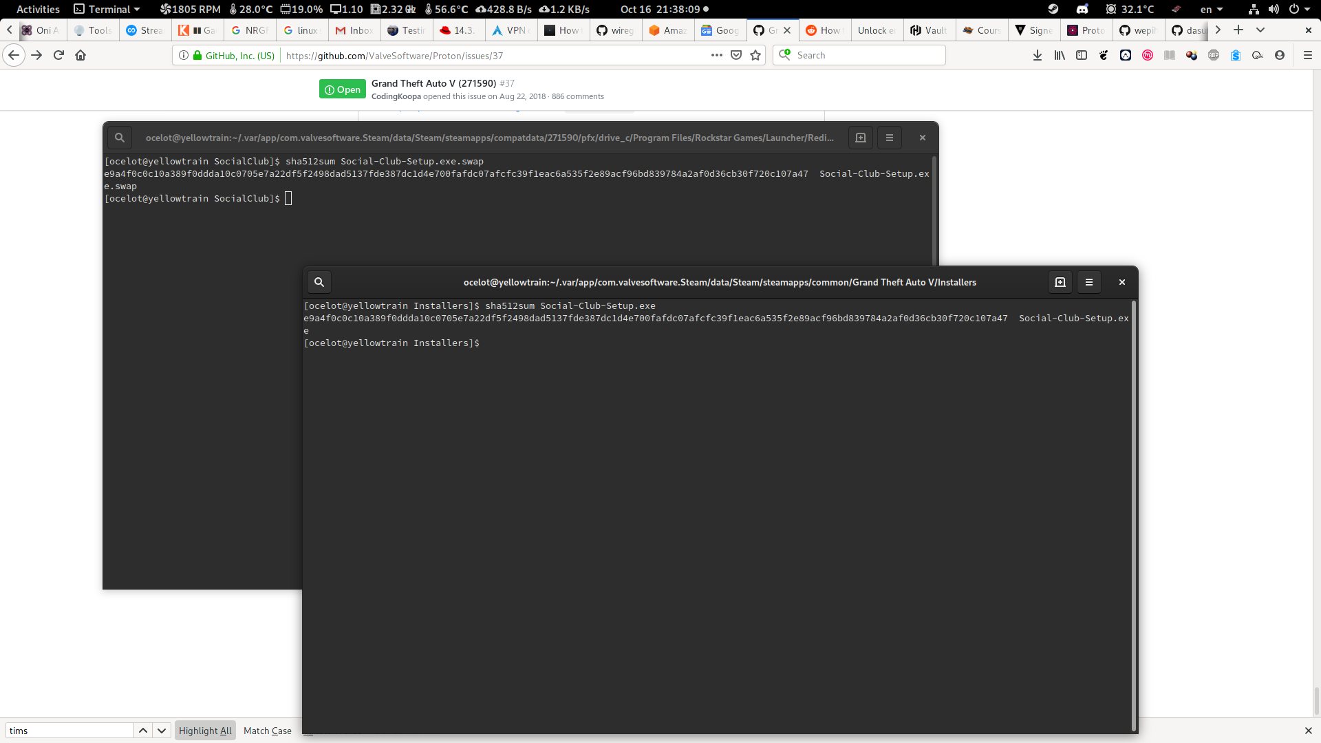Go forward with the browser forward arrow

click(x=36, y=55)
